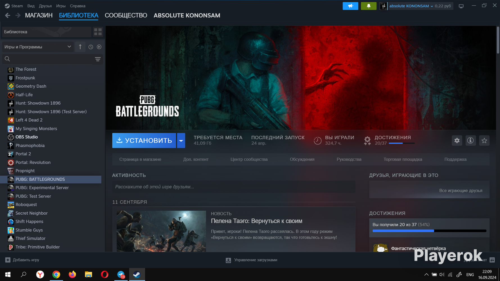Image resolution: width=500 pixels, height=281 pixels.
Task: Click Все играющие друзья link
Action: 461,191
